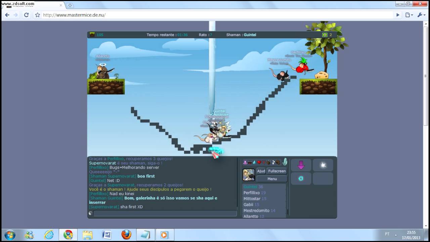Screen dimensions: 430x242
Task: Reload the page with refresh icon
Action: (26, 15)
